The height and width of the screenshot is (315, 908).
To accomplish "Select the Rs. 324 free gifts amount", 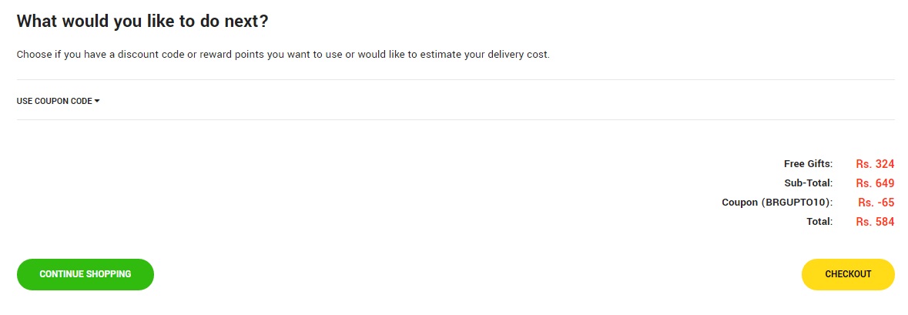I will 875,164.
